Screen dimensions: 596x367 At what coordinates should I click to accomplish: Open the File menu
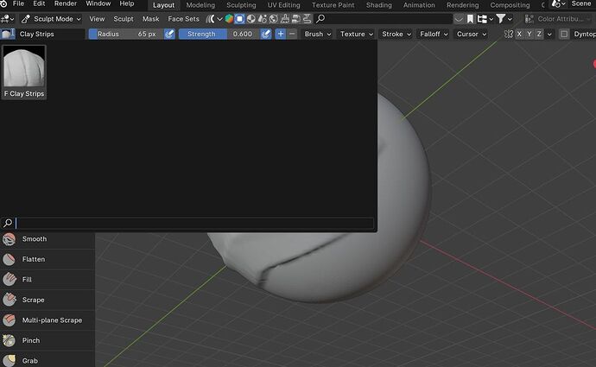(x=18, y=3)
